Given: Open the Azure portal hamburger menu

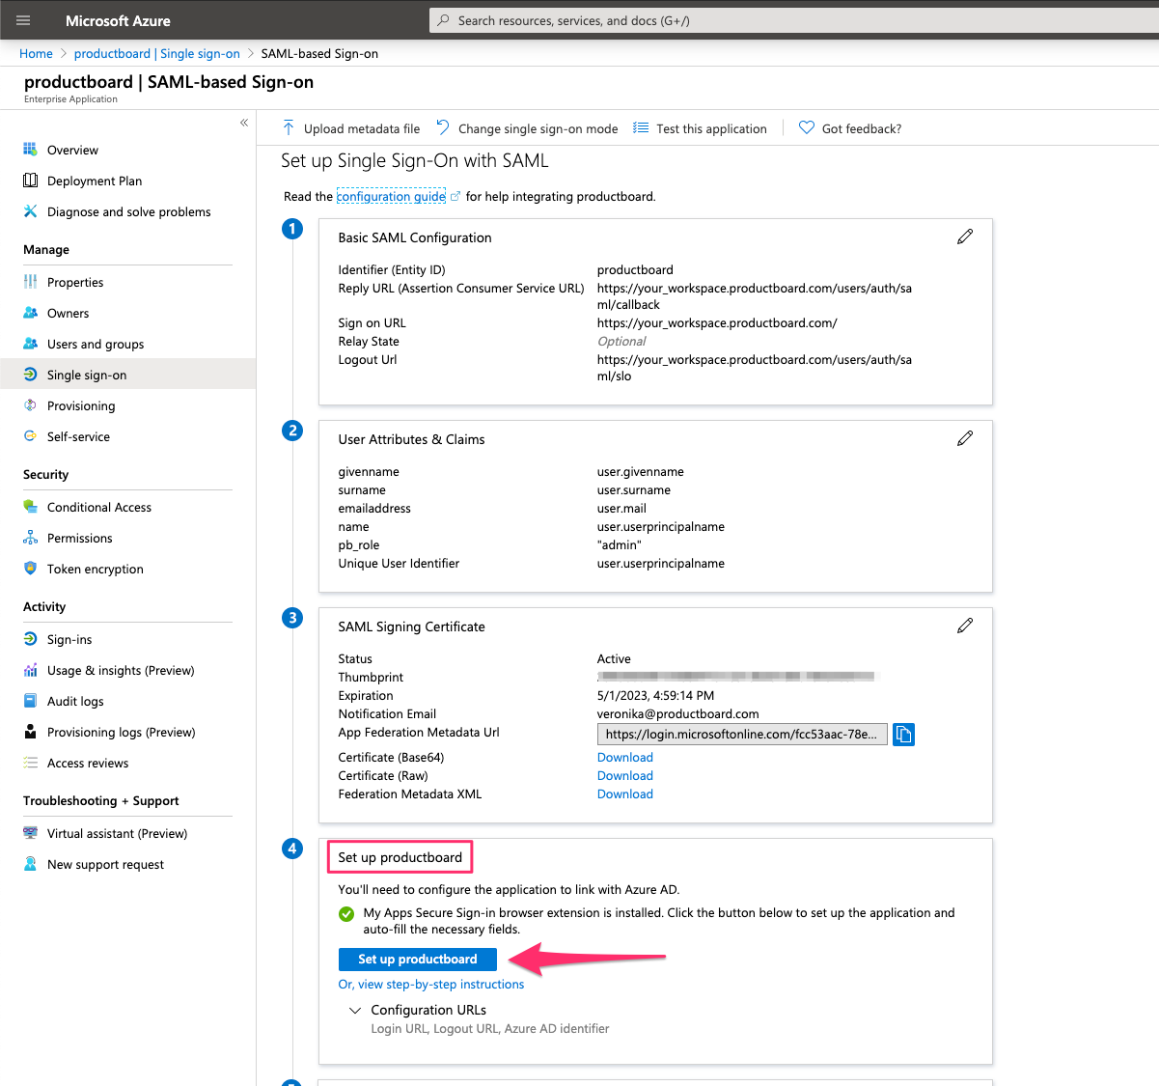Looking at the screenshot, I should coord(24,20).
